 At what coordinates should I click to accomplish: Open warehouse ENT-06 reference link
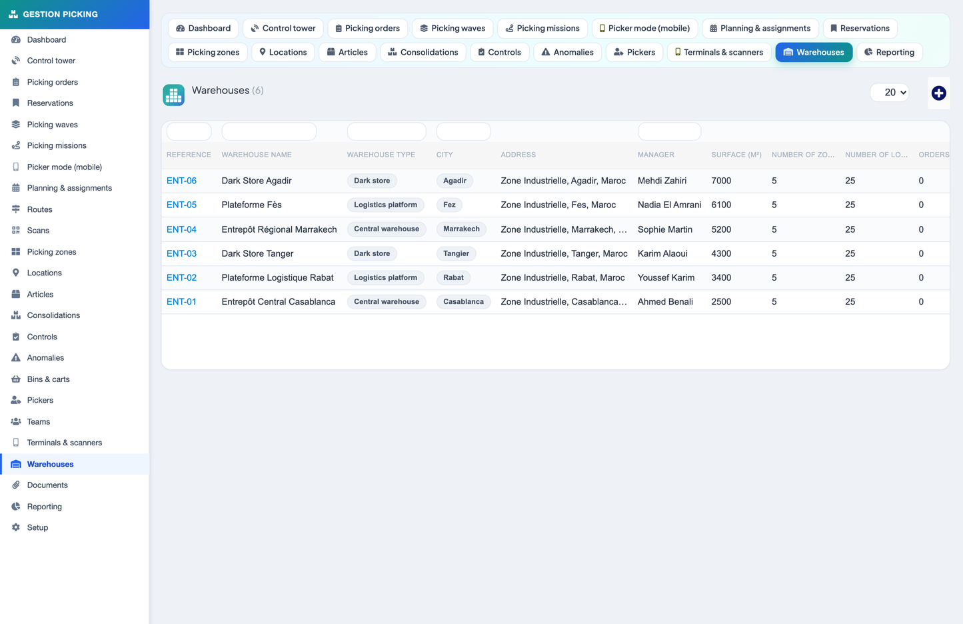pos(181,181)
